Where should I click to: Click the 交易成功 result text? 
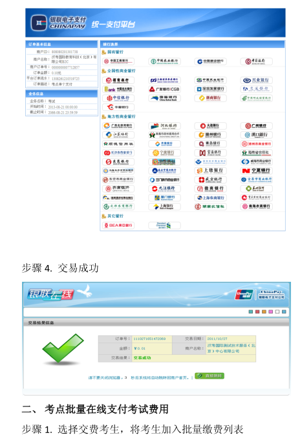coord(142,358)
